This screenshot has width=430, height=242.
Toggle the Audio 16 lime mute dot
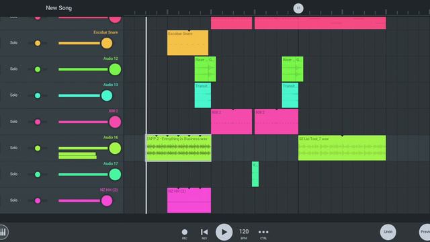pyautogui.click(x=38, y=148)
